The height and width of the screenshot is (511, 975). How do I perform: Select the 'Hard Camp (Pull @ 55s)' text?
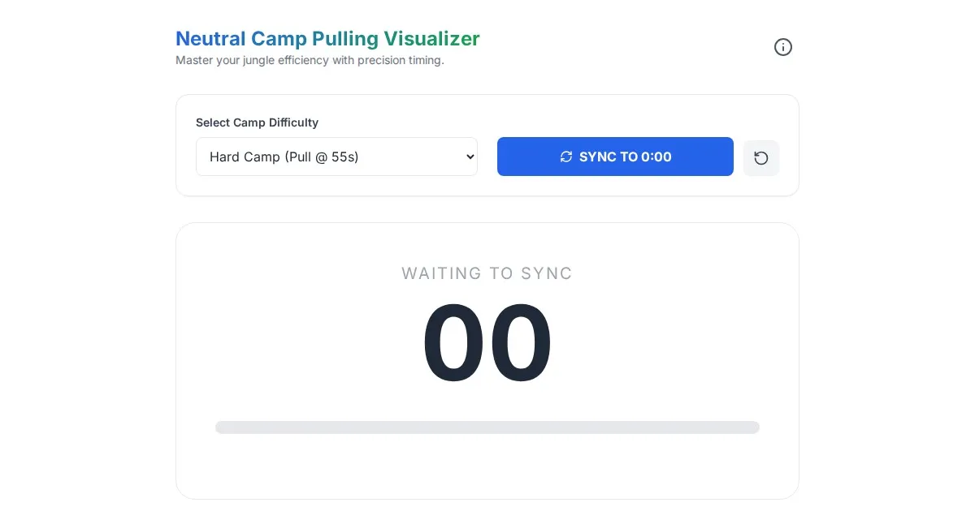(284, 157)
